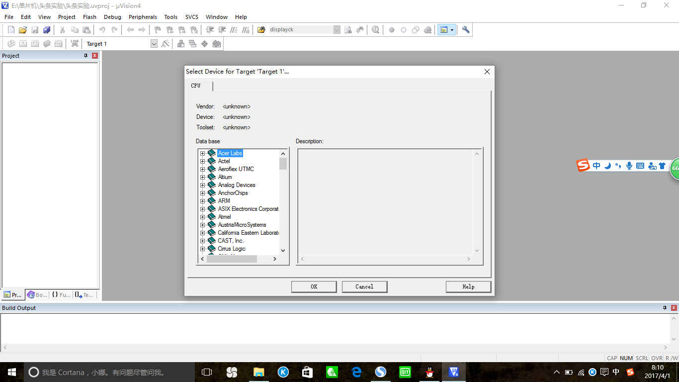
Task: Click Help in Select Device dialog
Action: click(468, 286)
